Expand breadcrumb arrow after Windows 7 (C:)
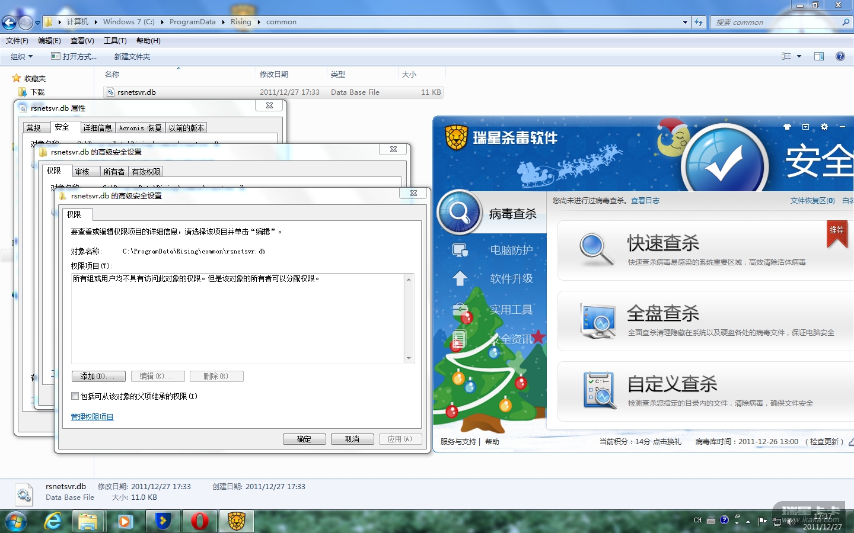 (x=162, y=22)
